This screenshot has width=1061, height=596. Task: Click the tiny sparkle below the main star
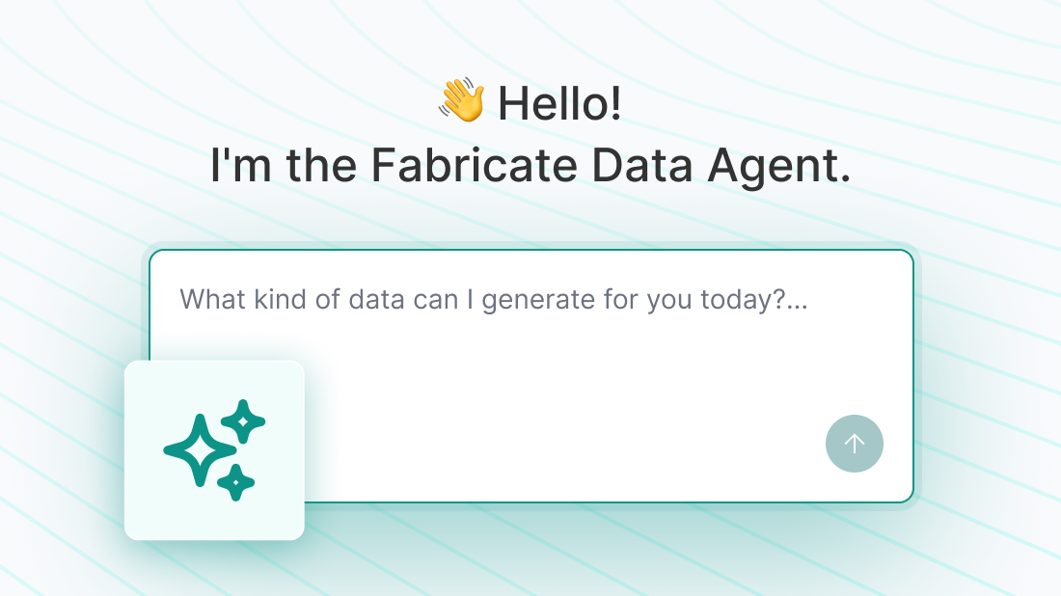(x=236, y=483)
